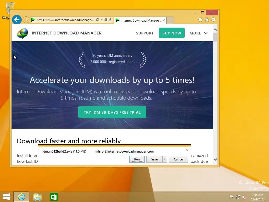
Task: Click the scrollbar down arrow
Action: pyautogui.click(x=215, y=159)
